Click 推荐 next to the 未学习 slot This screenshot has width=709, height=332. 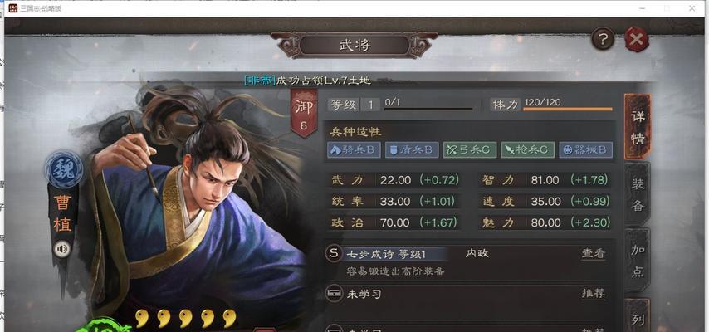[594, 294]
